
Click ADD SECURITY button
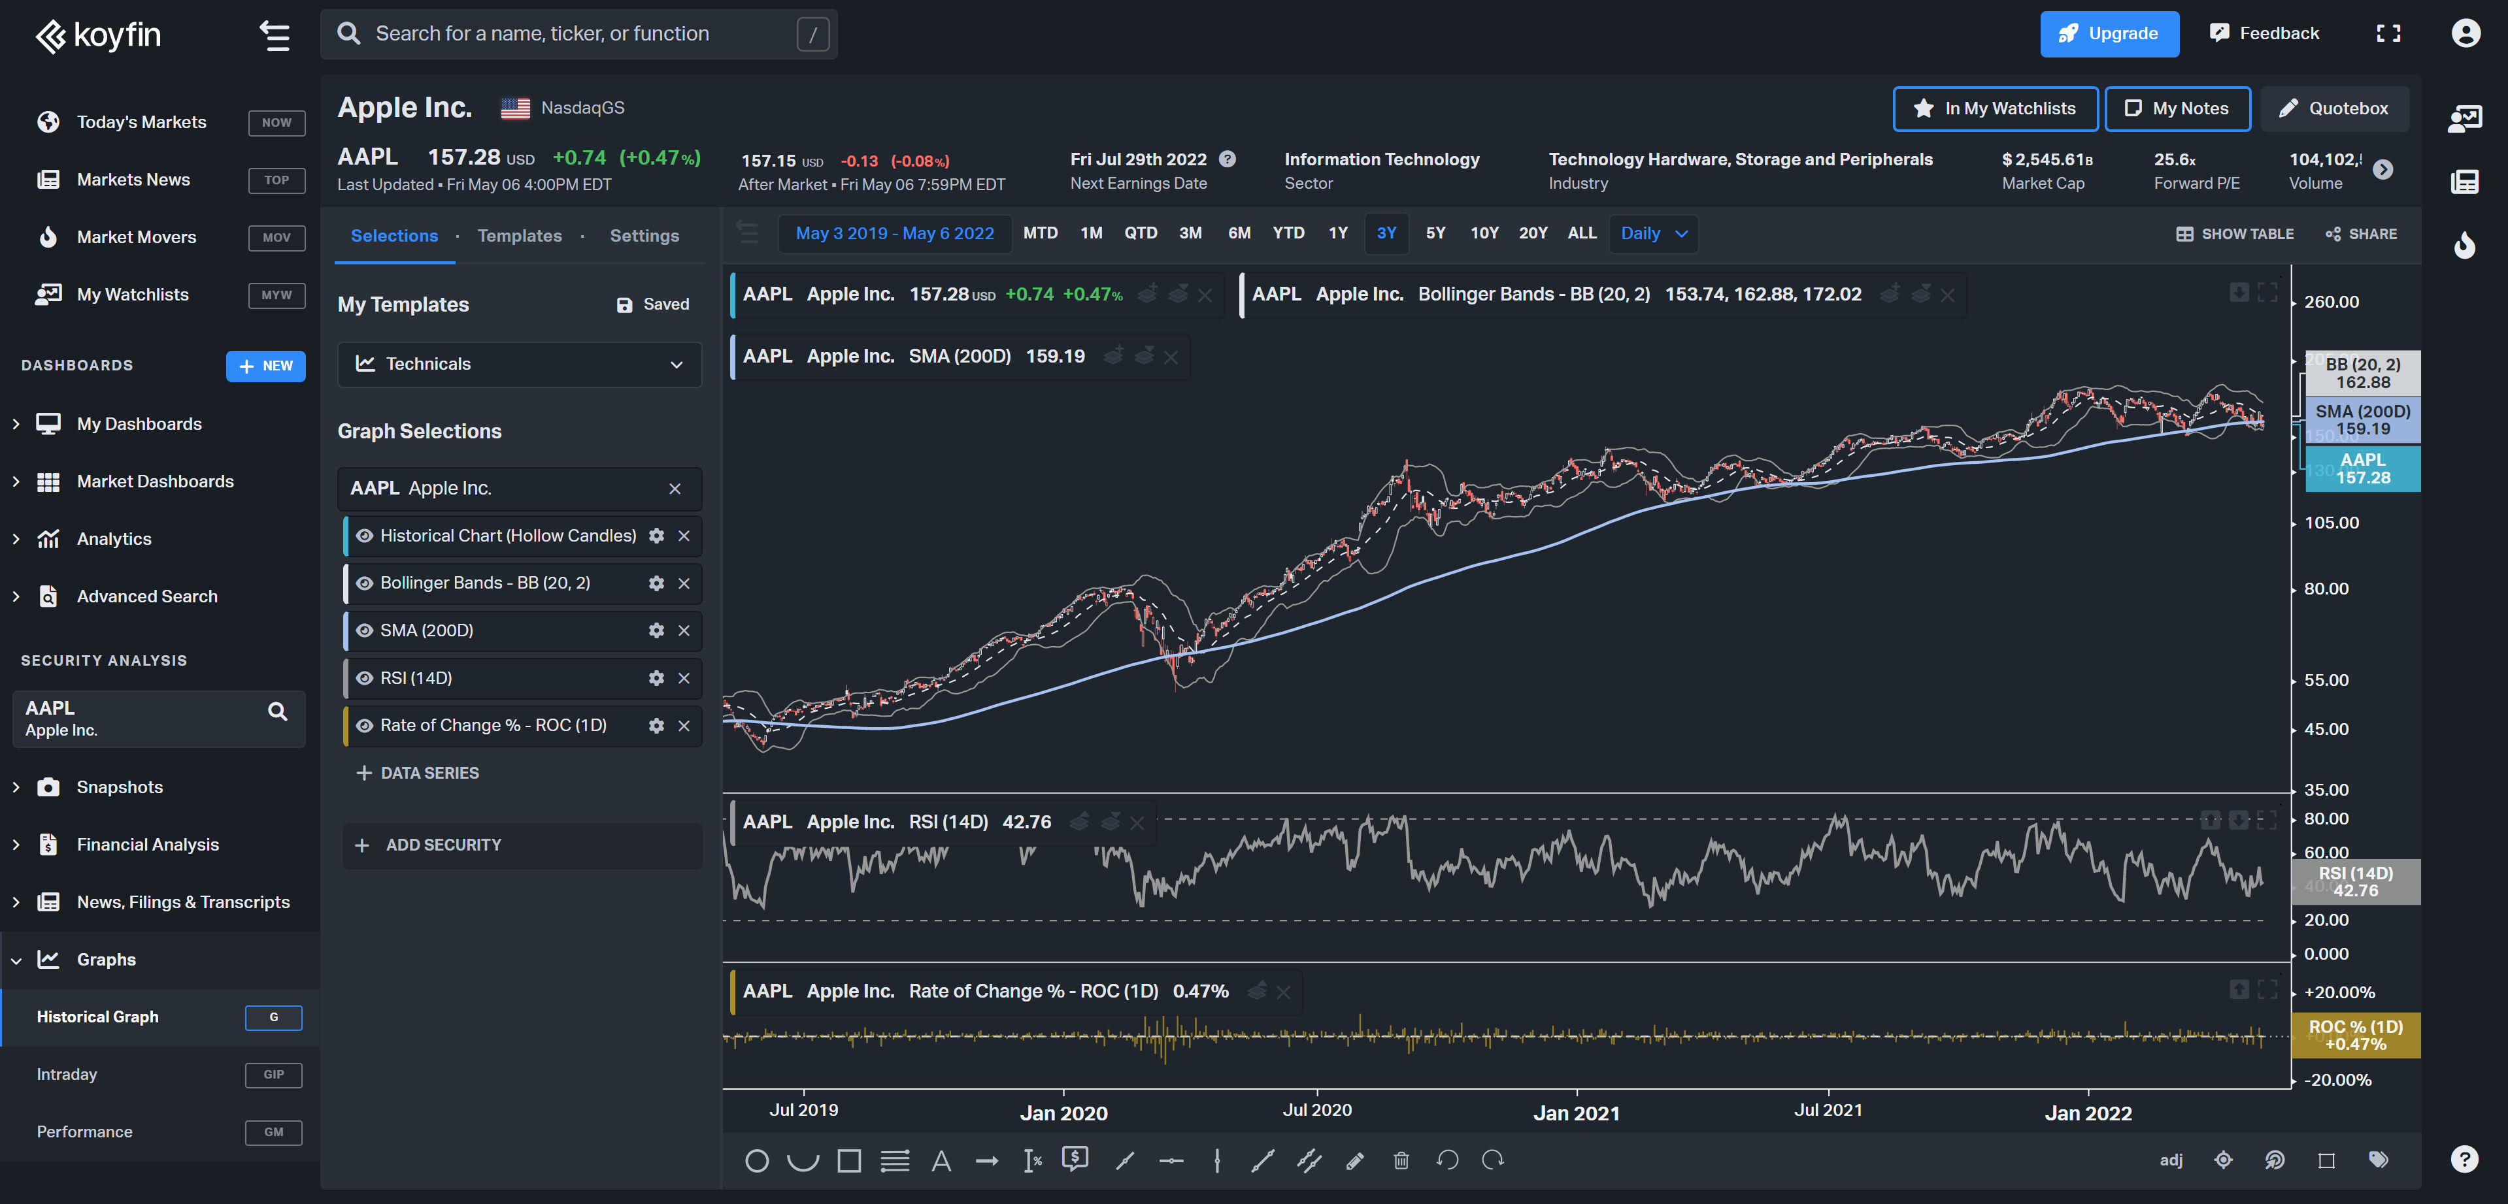pyautogui.click(x=522, y=846)
